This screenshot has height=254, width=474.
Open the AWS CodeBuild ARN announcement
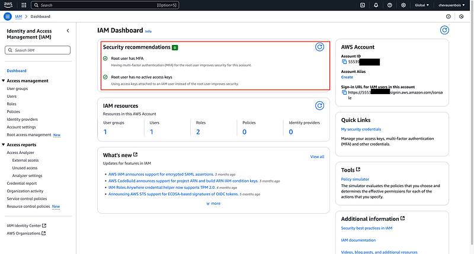(x=183, y=181)
